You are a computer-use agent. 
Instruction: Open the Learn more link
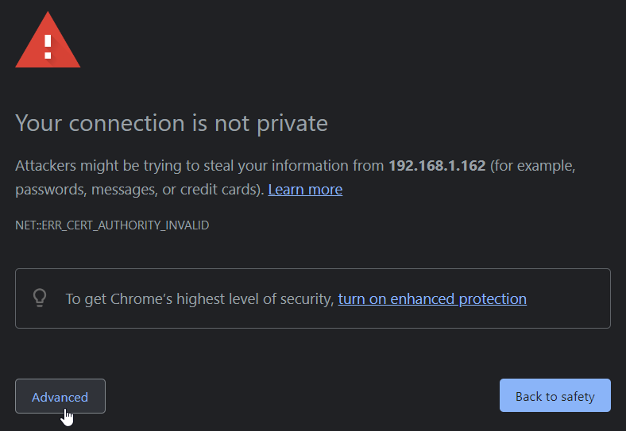point(305,190)
